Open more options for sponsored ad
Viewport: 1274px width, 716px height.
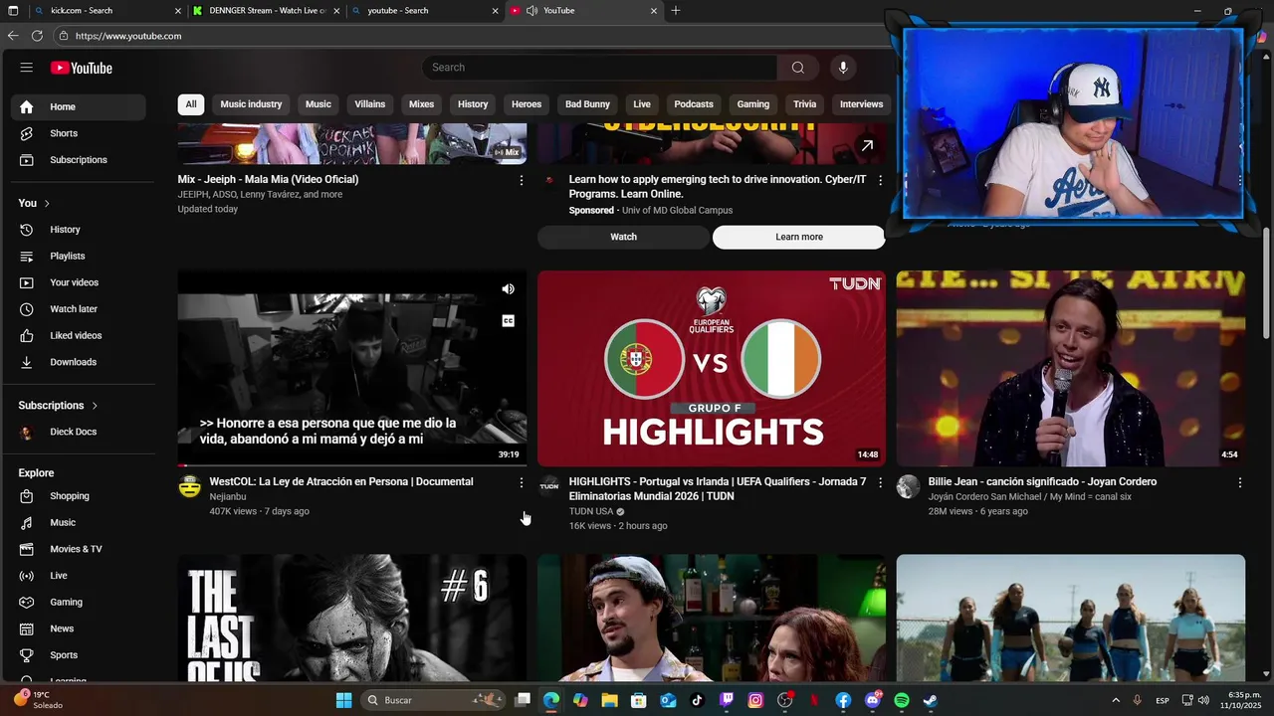[880, 180]
